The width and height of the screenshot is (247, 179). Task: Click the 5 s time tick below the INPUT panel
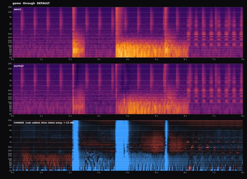click(156, 60)
